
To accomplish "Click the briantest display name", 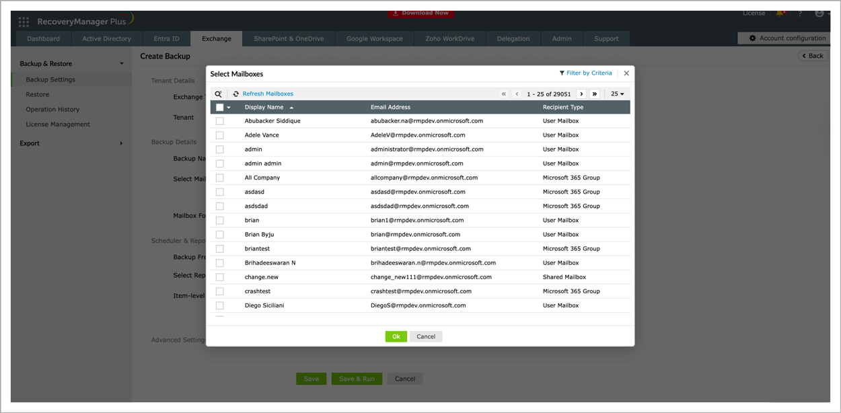I will [257, 249].
